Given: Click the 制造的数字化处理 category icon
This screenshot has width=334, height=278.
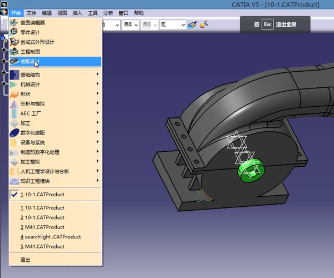Looking at the screenshot, I should click(14, 152).
